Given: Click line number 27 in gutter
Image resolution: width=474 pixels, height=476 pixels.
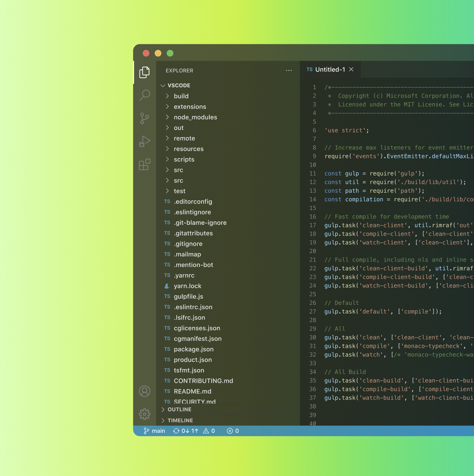Looking at the screenshot, I should click(x=313, y=312).
